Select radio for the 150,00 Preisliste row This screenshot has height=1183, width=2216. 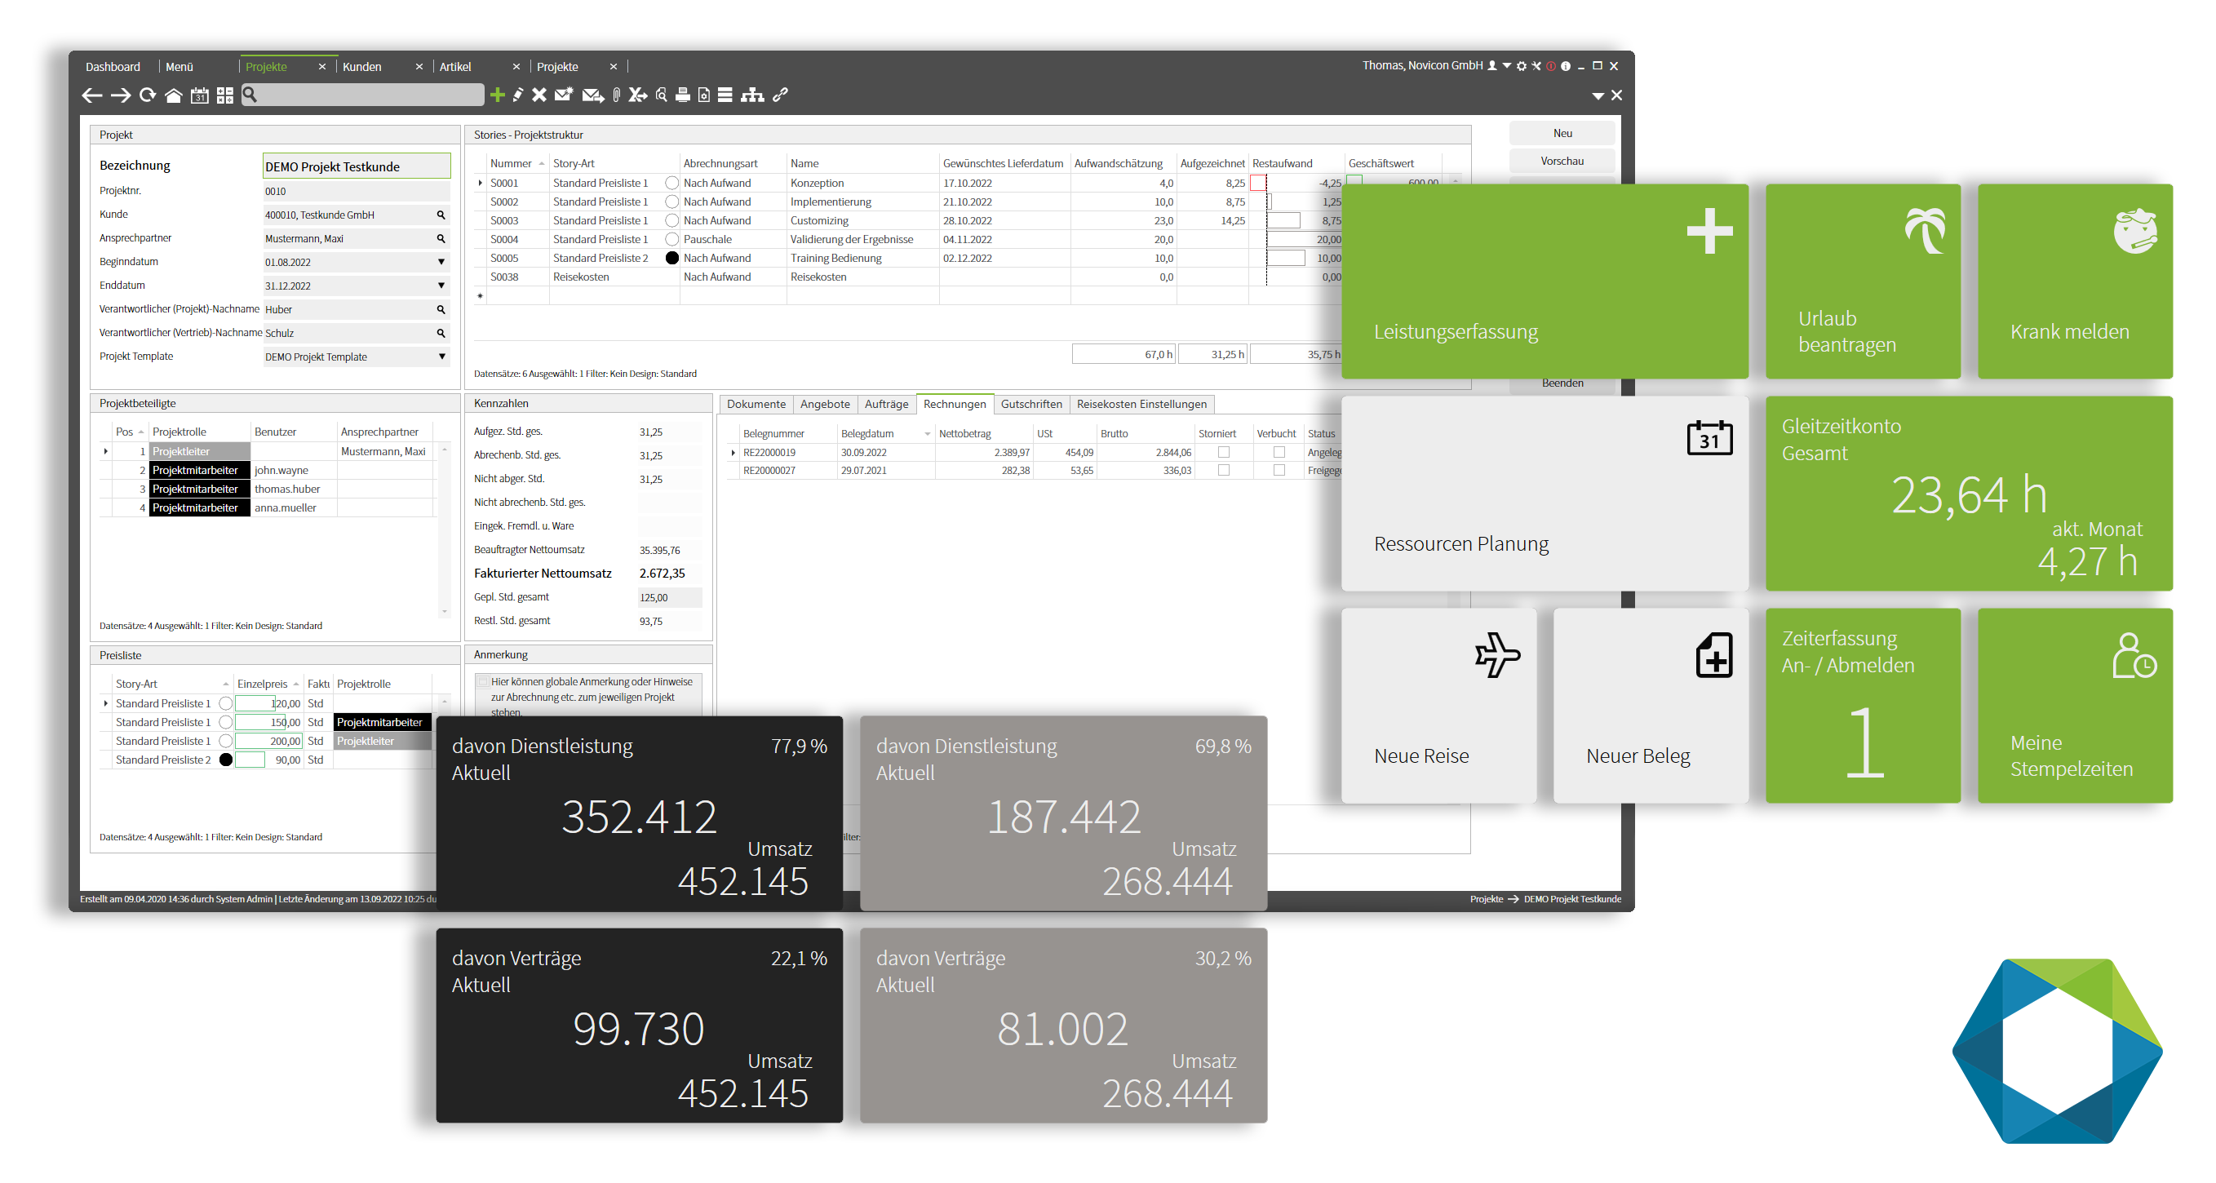(225, 722)
